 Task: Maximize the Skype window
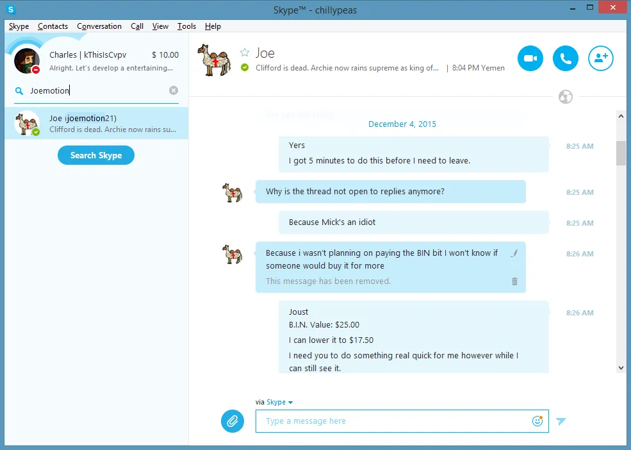pyautogui.click(x=590, y=7)
